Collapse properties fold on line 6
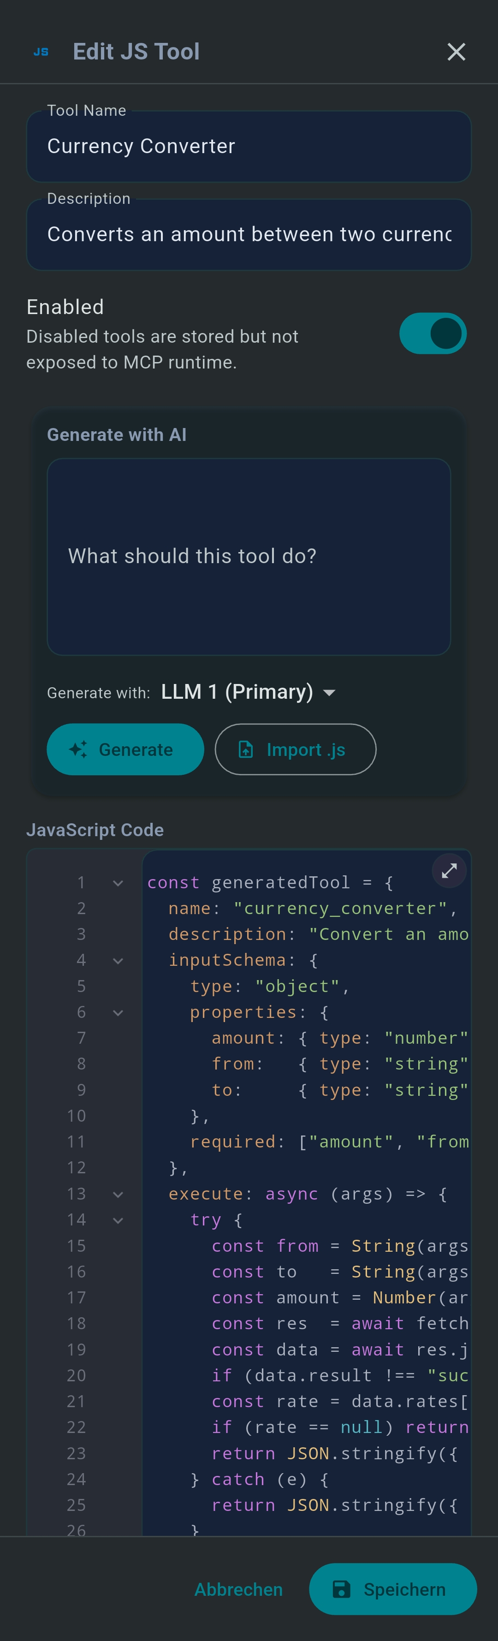The height and width of the screenshot is (1641, 498). [118, 1012]
